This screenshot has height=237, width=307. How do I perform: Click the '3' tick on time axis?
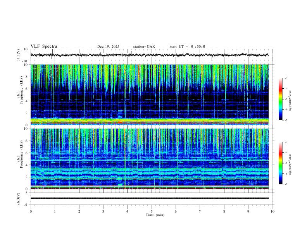(103, 211)
